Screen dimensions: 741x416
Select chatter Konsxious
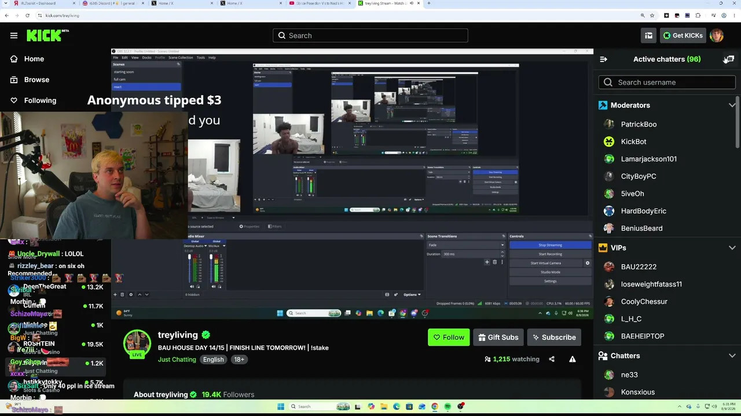click(637, 392)
